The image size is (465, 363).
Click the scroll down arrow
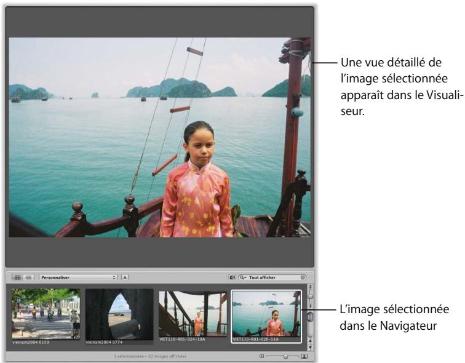click(310, 347)
